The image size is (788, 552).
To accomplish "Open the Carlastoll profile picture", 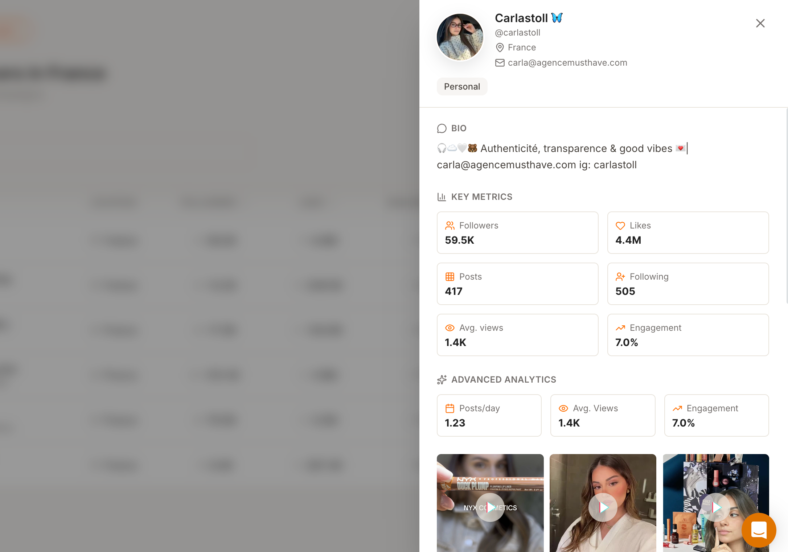I will 460,37.
